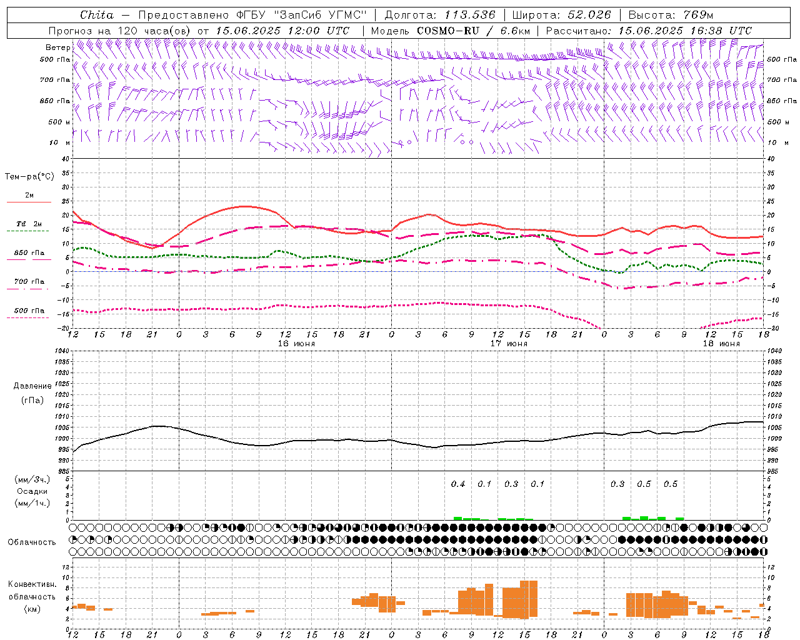Image resolution: width=800 pixels, height=640 pixels.
Task: Click the elevation text "Высота: 769м"
Action: (671, 15)
